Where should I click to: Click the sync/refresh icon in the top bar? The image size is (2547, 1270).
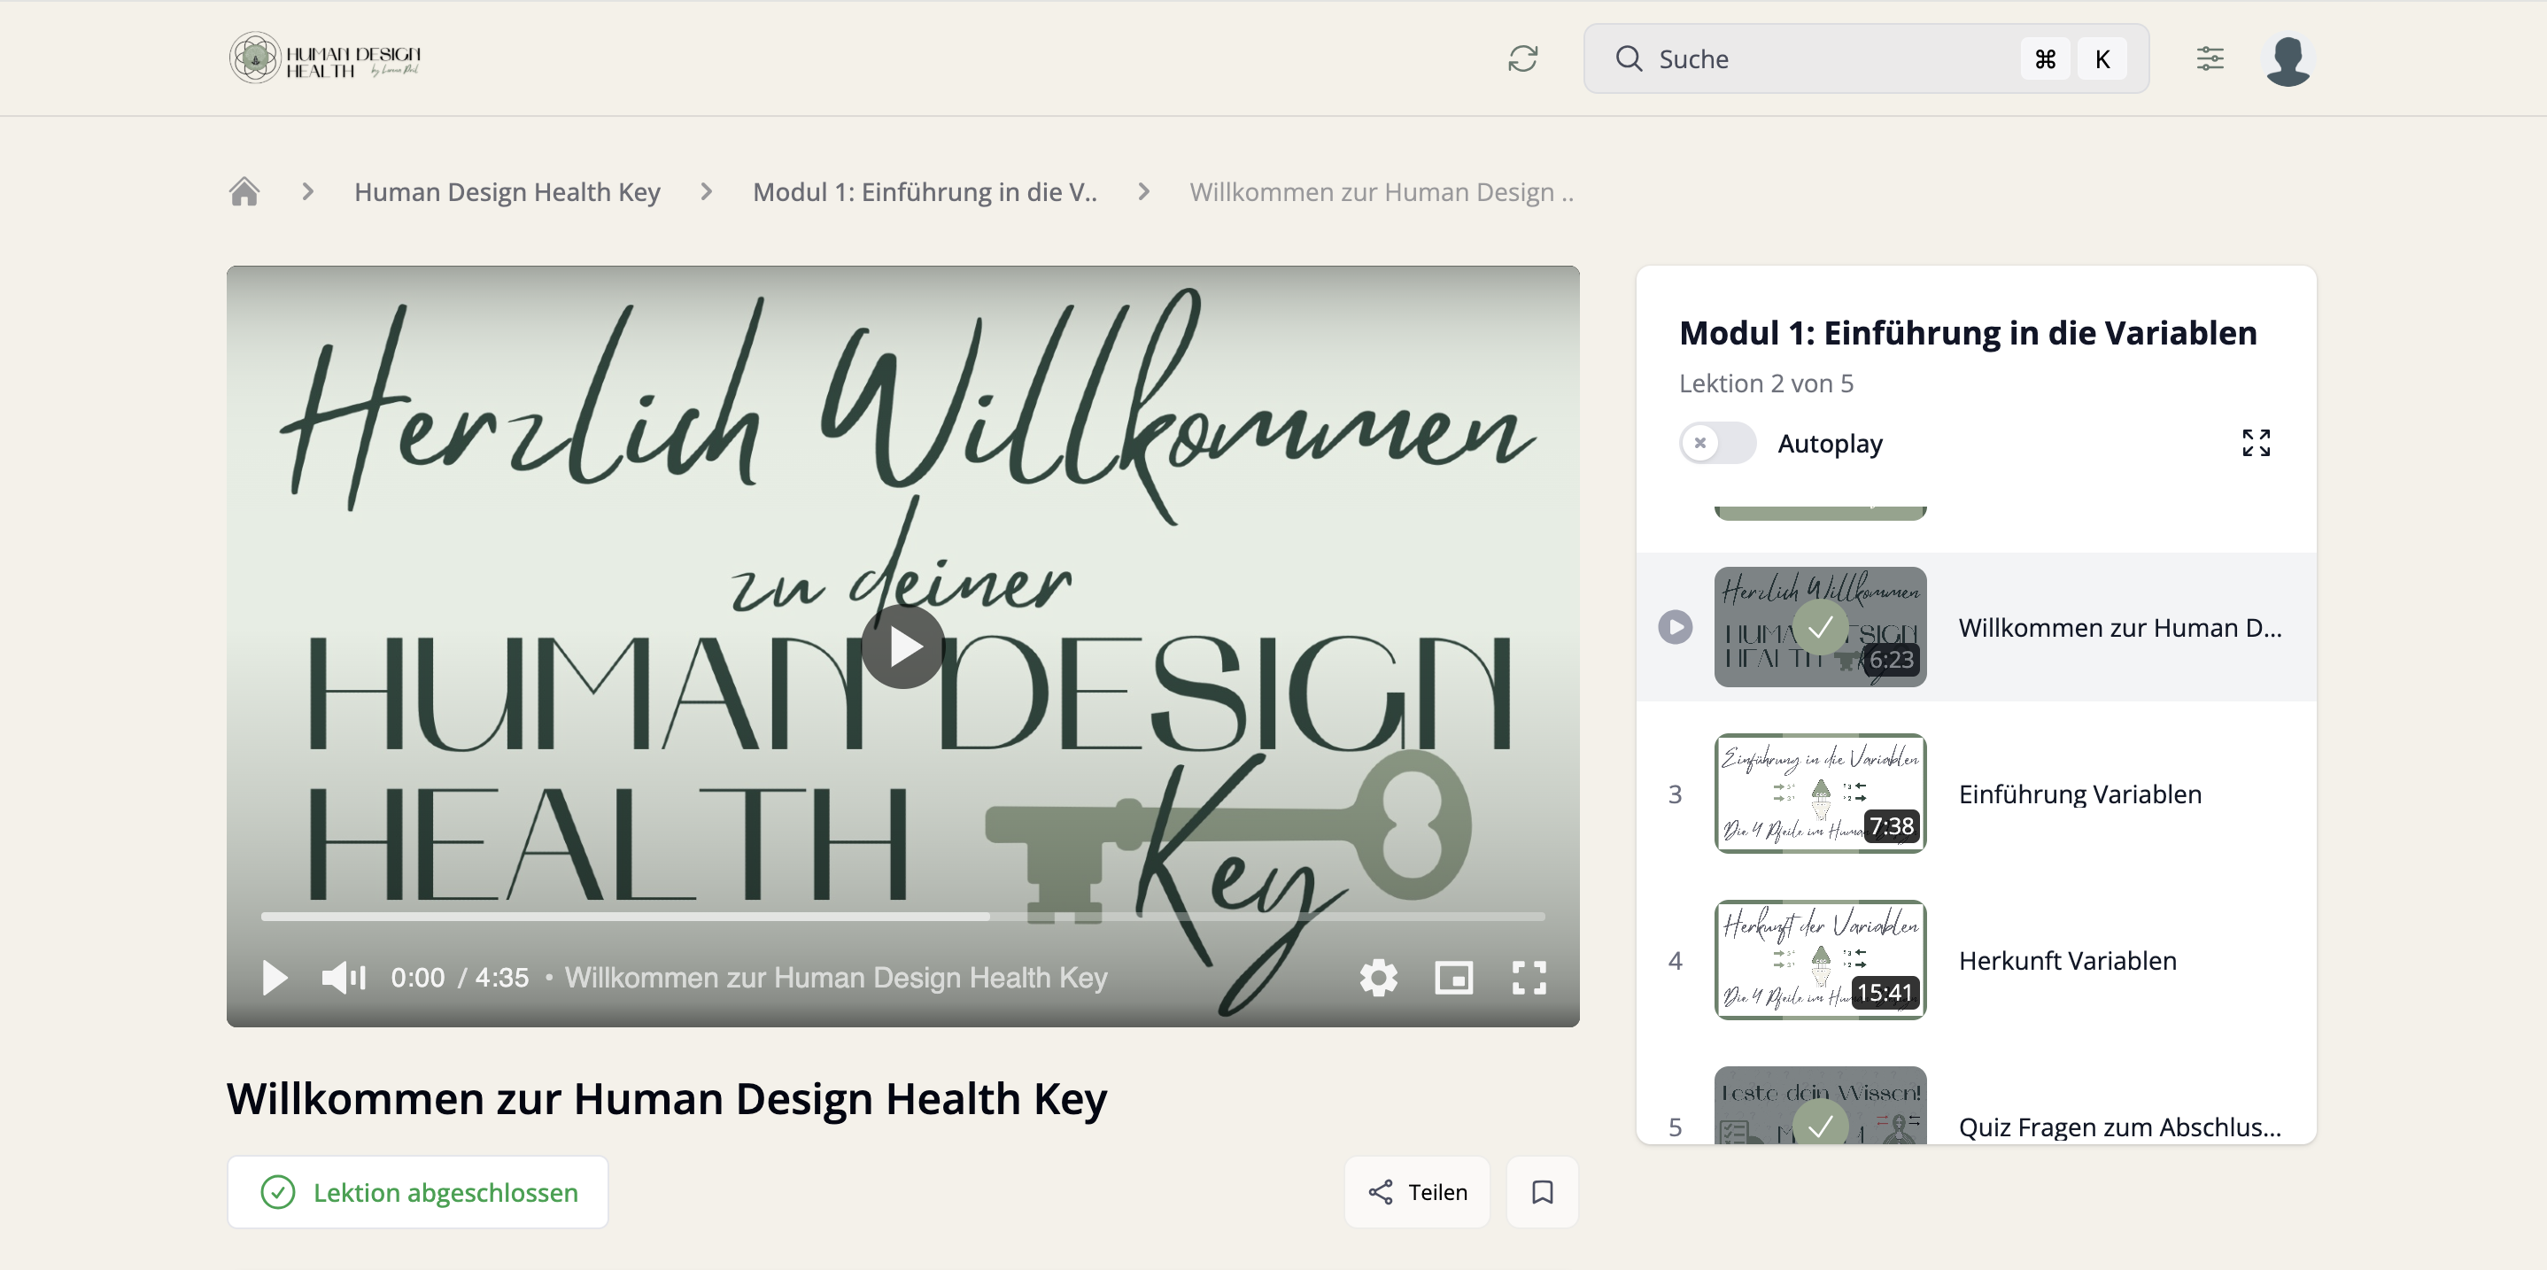tap(1523, 58)
